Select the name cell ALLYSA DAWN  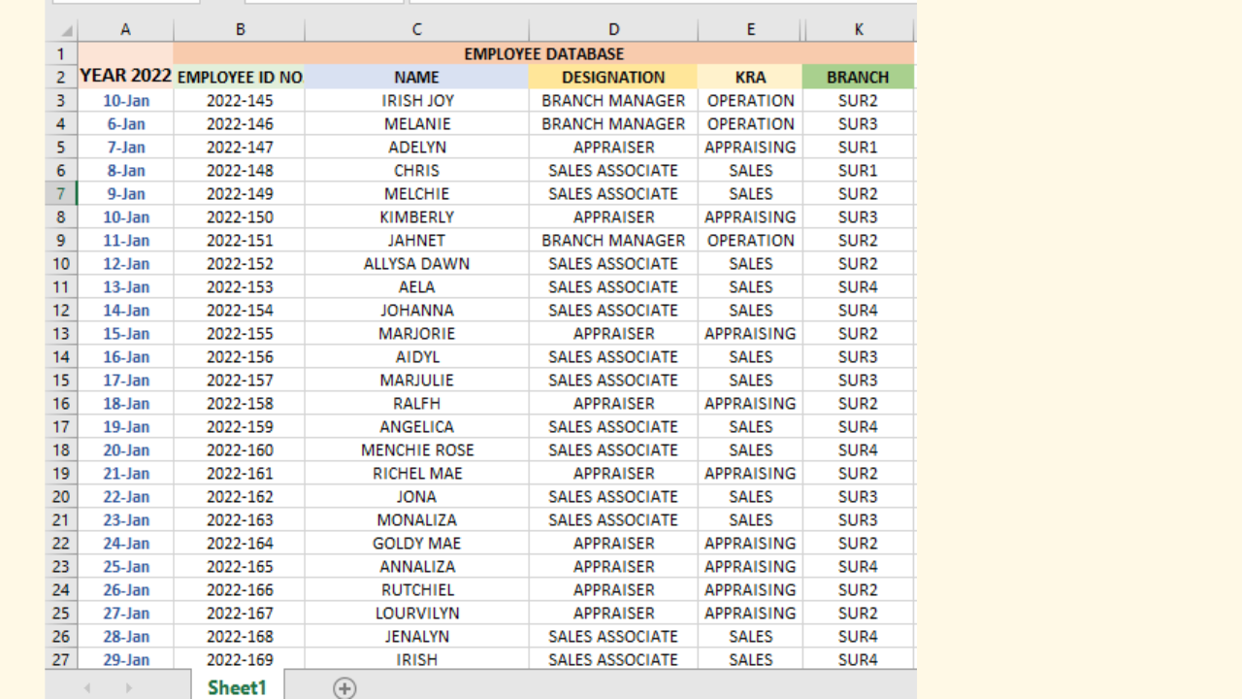click(x=417, y=264)
